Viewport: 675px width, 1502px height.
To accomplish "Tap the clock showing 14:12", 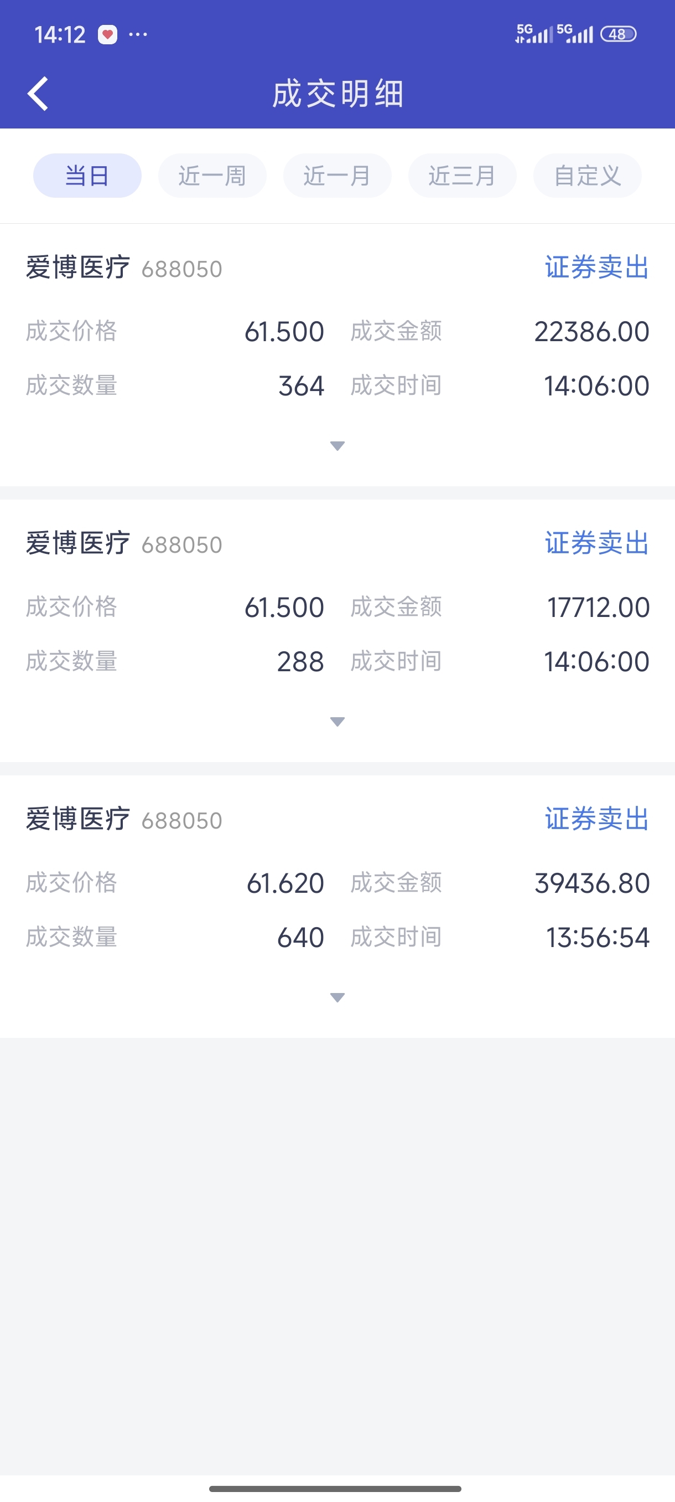I will (x=60, y=35).
